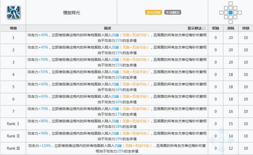The width and height of the screenshot is (253, 155).
Task: Open the 沉睡 link in level 4 row
Action: (x=115, y=72)
